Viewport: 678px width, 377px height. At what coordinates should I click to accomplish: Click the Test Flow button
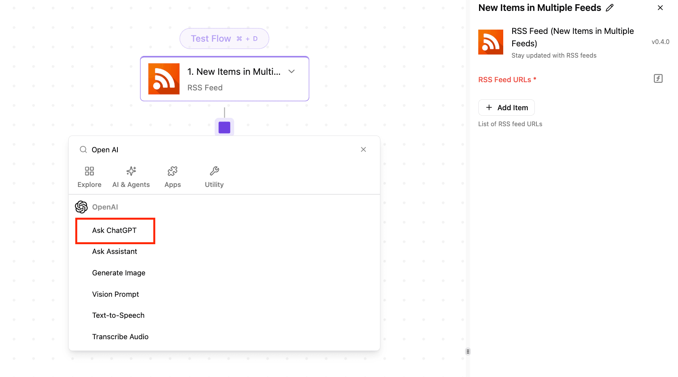pos(224,39)
